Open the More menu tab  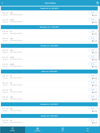coord(87,129)
